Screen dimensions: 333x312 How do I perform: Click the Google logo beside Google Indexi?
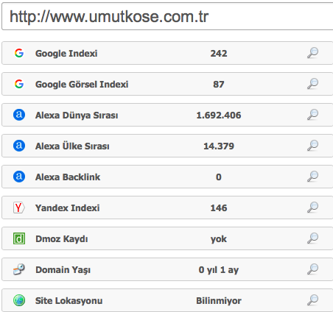click(x=19, y=53)
